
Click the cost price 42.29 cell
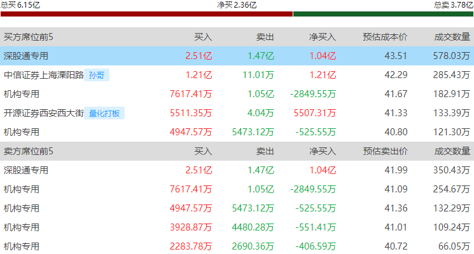(x=396, y=75)
